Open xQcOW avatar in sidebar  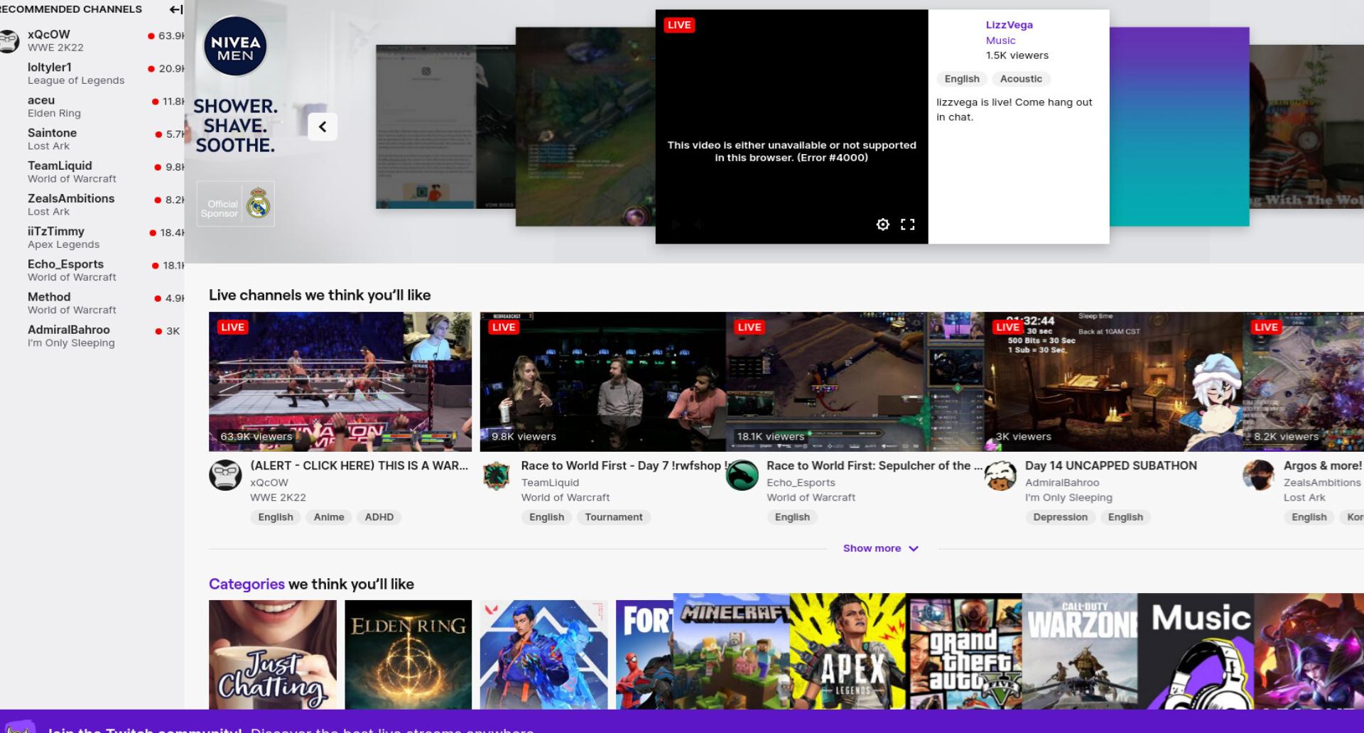coord(9,40)
